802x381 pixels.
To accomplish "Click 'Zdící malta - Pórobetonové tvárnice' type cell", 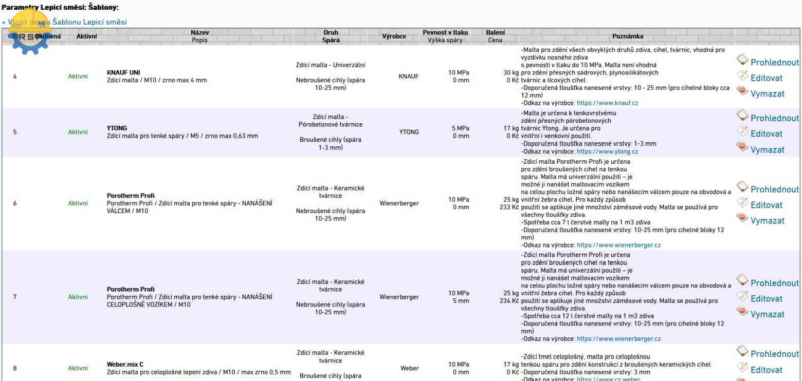I will click(x=331, y=121).
